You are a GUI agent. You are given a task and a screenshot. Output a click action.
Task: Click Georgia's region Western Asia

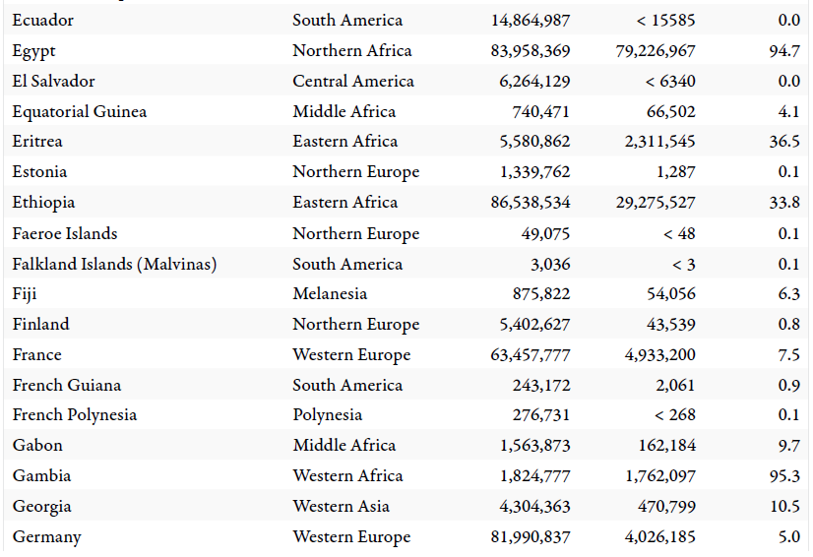[341, 506]
